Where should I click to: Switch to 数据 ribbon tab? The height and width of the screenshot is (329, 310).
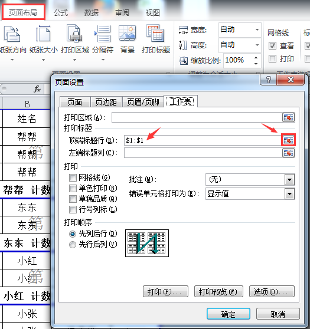92,13
